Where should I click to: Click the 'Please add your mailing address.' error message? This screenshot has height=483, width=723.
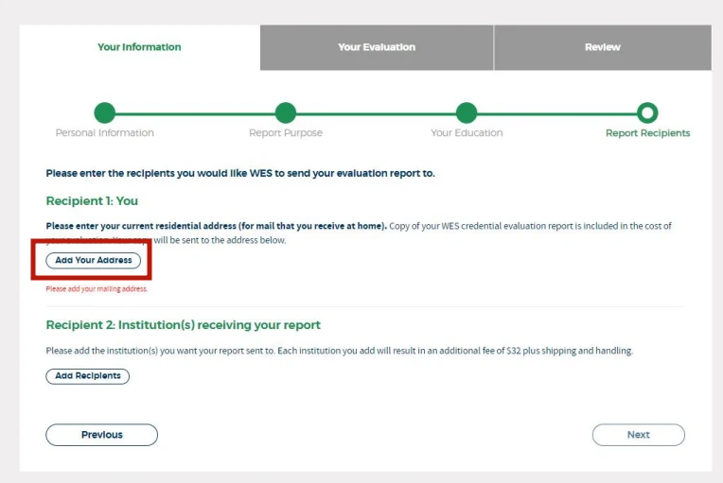pos(97,288)
